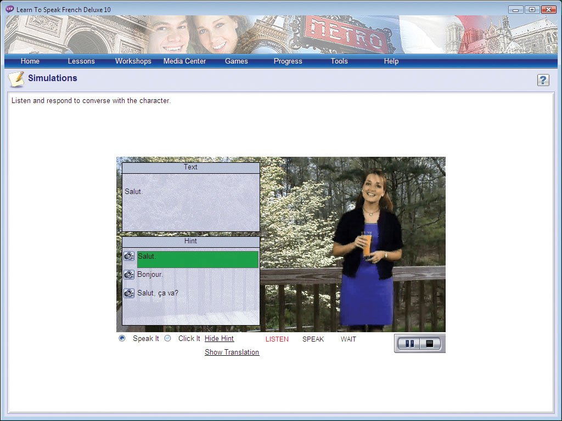Image resolution: width=562 pixels, height=421 pixels.
Task: Click the 'Hide Hint' link
Action: pyautogui.click(x=219, y=339)
